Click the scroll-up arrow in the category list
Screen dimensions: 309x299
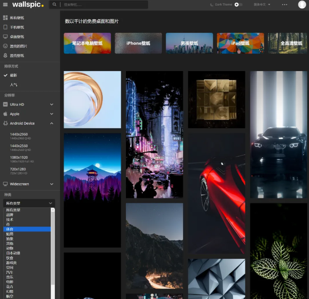(53, 210)
